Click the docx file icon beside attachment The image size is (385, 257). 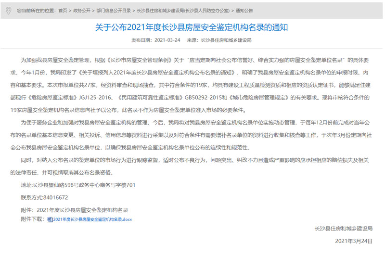50,219
